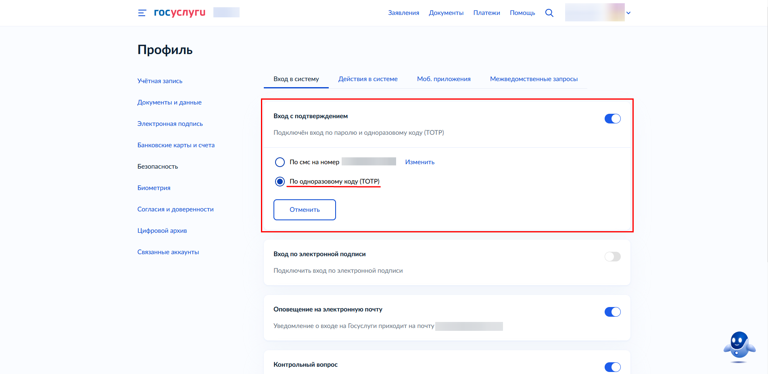Viewport: 768px width, 374px height.
Task: Disable the Вход с подтверждением toggle
Action: [x=612, y=119]
